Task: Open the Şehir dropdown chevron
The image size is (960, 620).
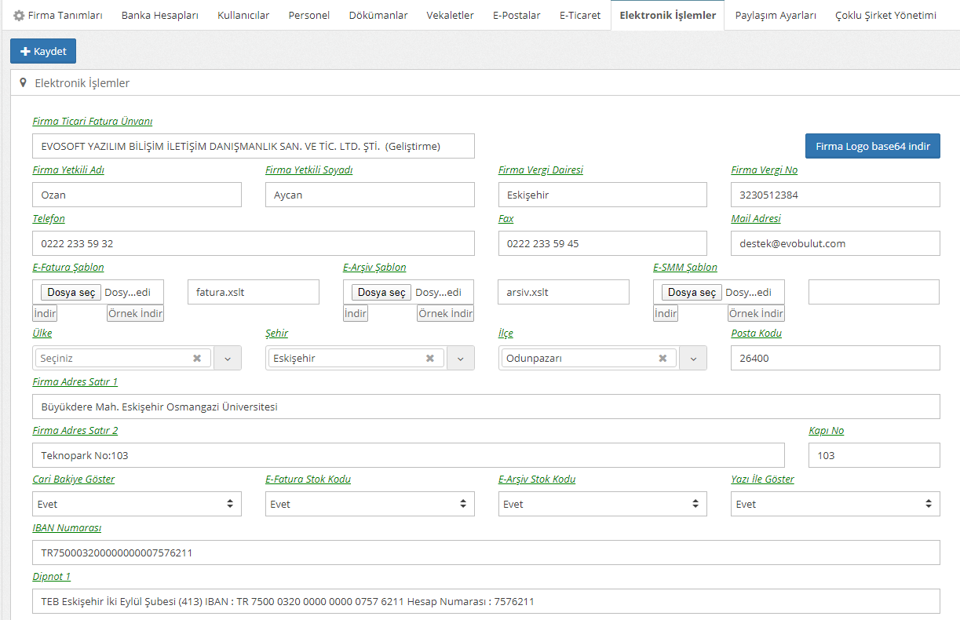Action: (x=461, y=358)
